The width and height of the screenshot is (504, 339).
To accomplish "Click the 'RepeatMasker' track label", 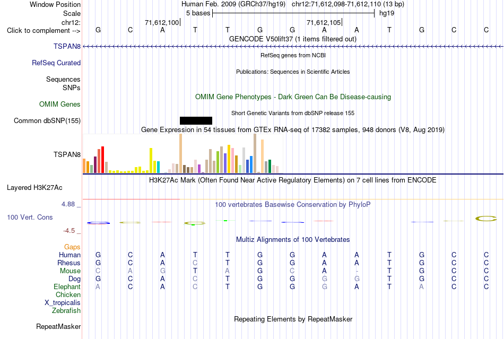I will (58, 326).
